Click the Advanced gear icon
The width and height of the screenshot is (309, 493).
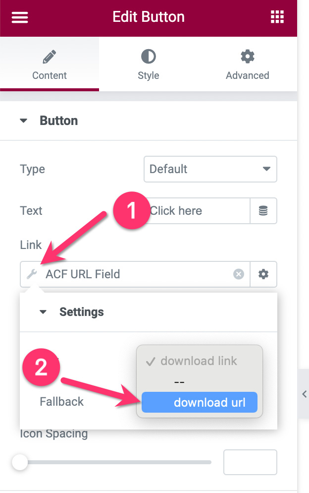[x=247, y=57]
